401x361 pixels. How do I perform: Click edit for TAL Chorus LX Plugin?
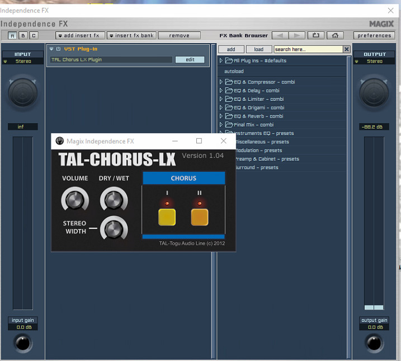pos(190,60)
